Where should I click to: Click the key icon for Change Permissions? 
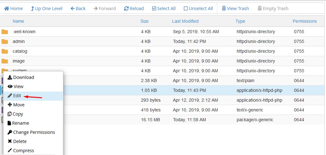click(10, 132)
